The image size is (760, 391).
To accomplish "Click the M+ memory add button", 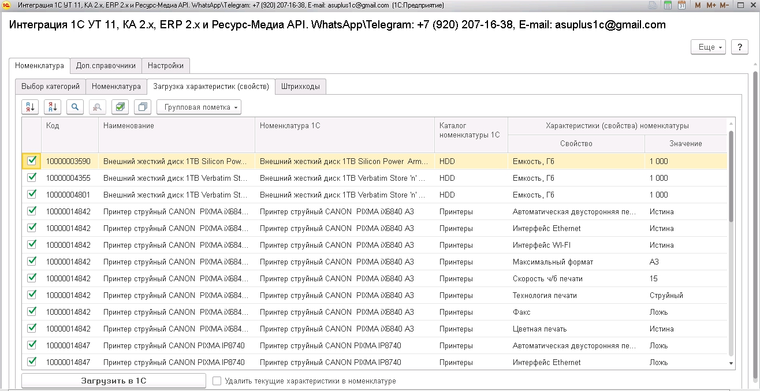I will pyautogui.click(x=710, y=5).
